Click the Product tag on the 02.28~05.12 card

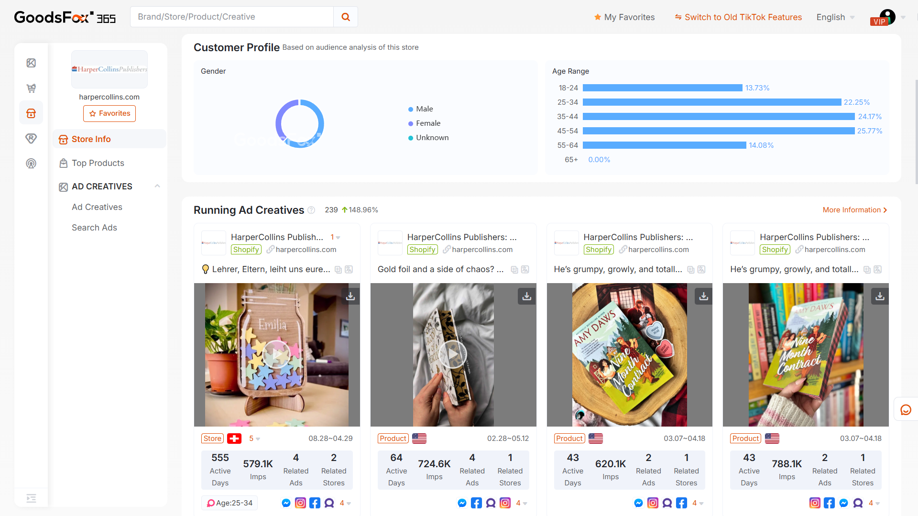393,439
